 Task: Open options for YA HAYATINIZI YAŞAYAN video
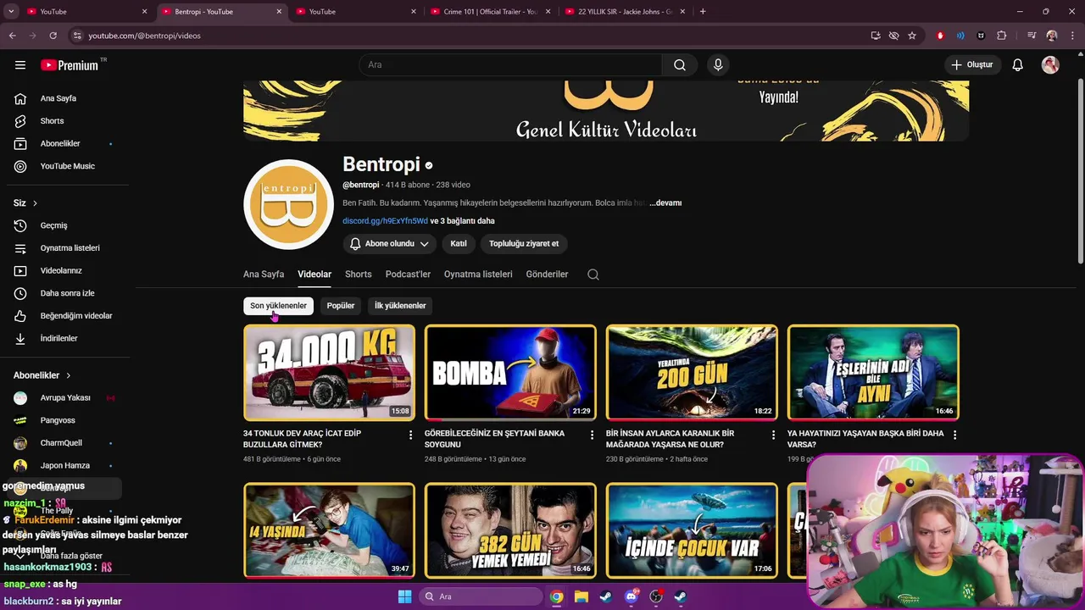954,435
